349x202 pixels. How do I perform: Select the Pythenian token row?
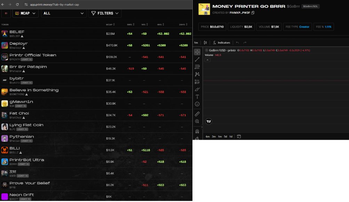[96, 138]
